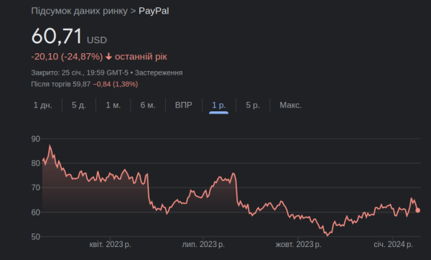This screenshot has height=260, width=431.
Task: Click the '−0,84 (1,38%)' after-hours change
Action: pos(116,84)
